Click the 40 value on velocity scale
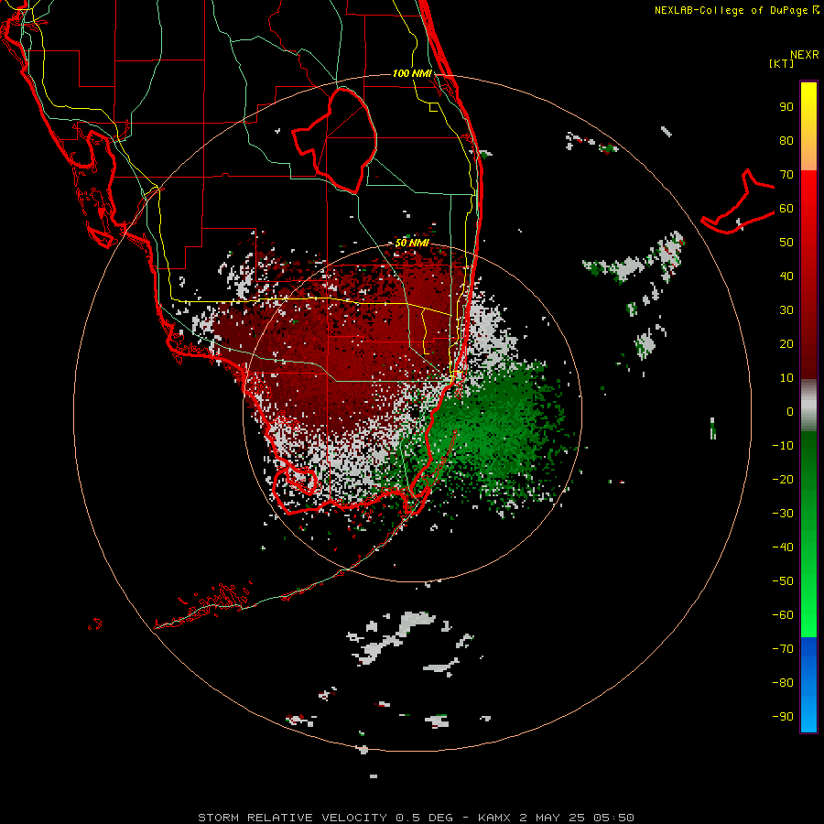Screen dimensions: 824x824 tap(786, 276)
